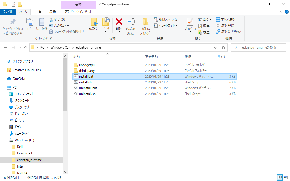Click the Refresh button beside address bar
The width and height of the screenshot is (290, 181).
(x=224, y=47)
